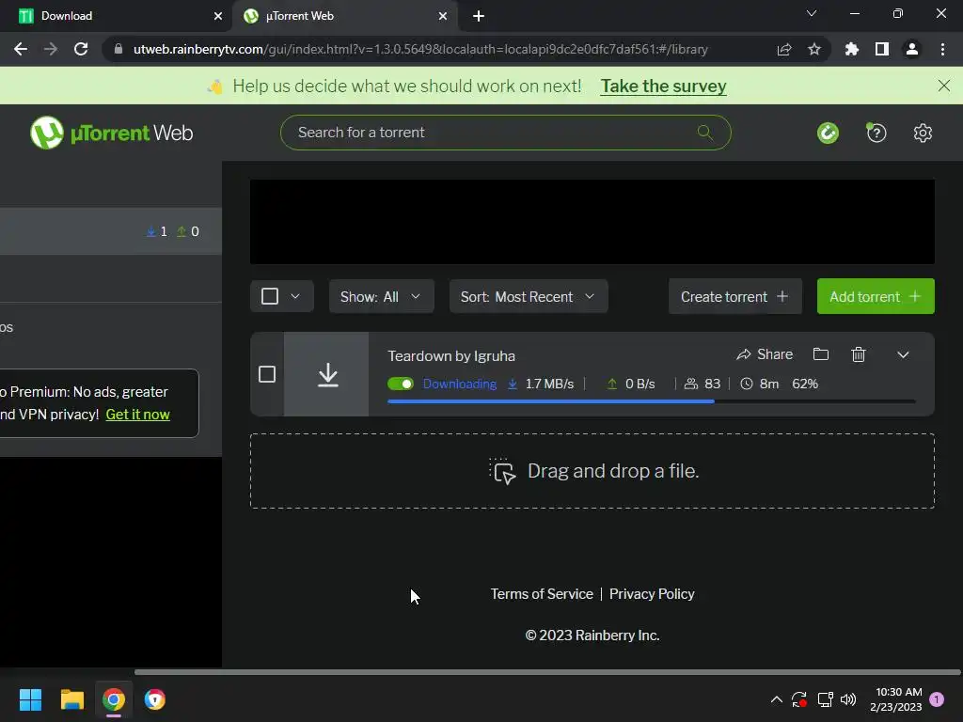Click the sidebar download count 1

(x=157, y=231)
